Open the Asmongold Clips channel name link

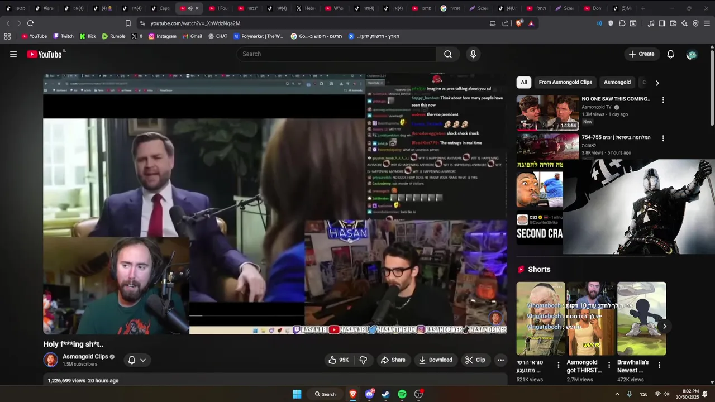point(85,357)
